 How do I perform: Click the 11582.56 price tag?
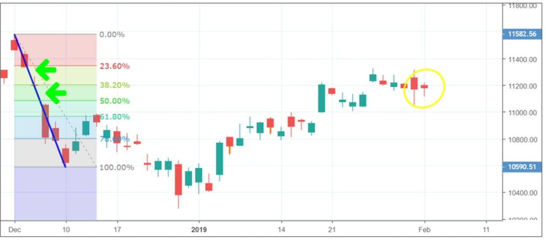point(522,34)
